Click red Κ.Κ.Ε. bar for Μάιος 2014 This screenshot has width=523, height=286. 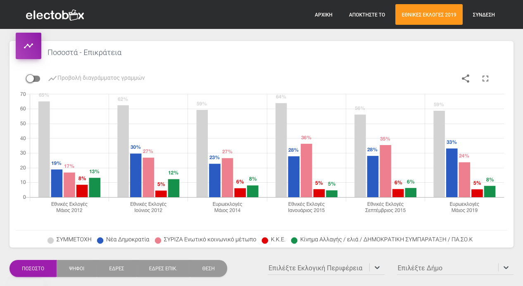pos(240,193)
